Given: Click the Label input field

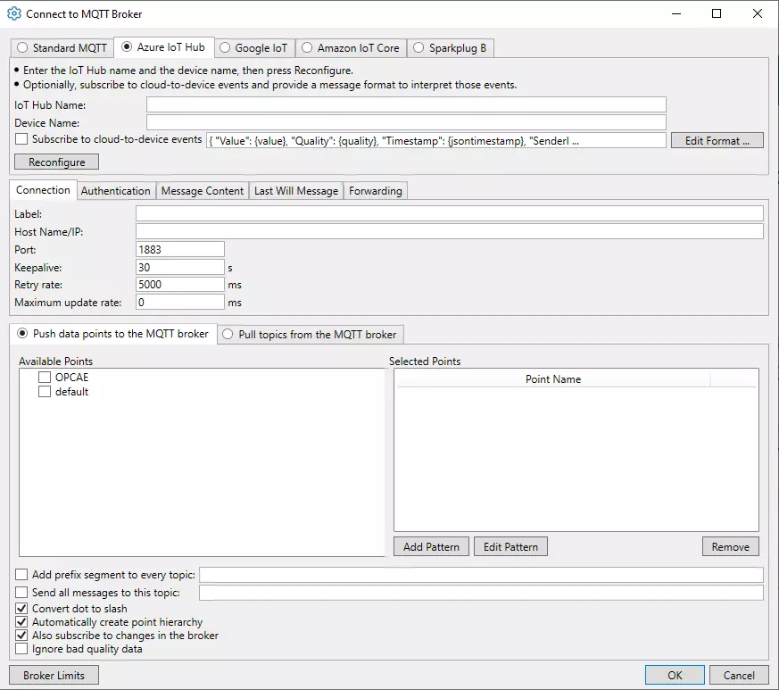Looking at the screenshot, I should (449, 213).
